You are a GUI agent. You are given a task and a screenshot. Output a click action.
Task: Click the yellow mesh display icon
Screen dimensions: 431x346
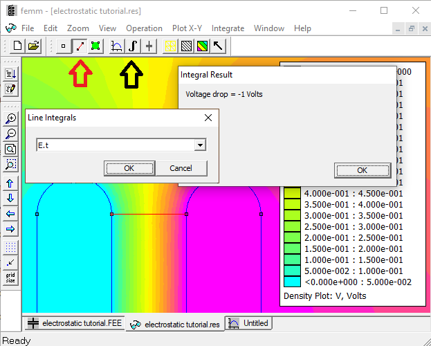click(x=169, y=46)
